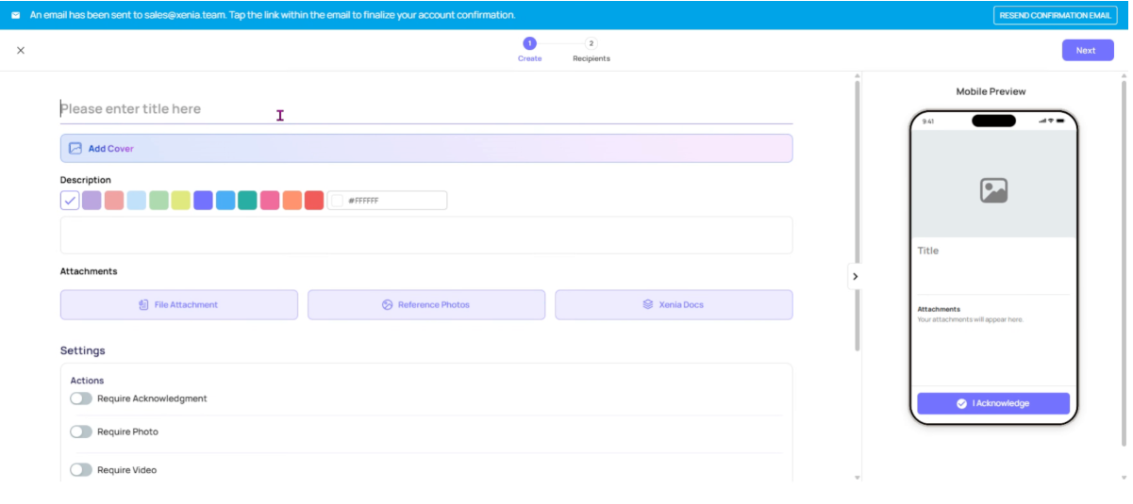
Task: Switch on the Require Video toggle
Action: click(x=81, y=469)
